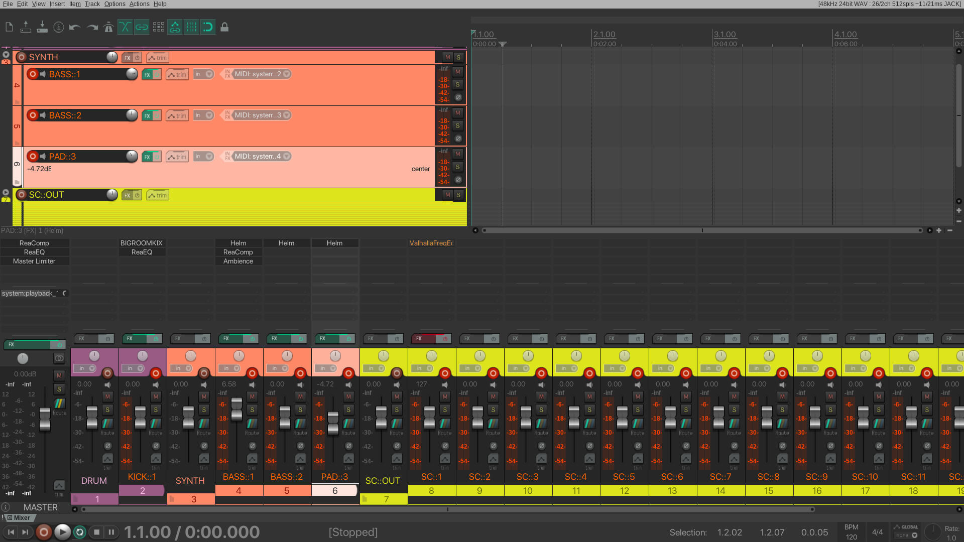Viewport: 964px width, 542px height.
Task: Open project settings info icon
Action: pos(59,27)
